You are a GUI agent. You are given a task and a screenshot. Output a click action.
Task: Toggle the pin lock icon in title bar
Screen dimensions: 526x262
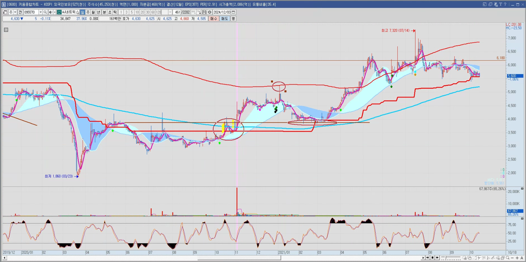[496, 4]
